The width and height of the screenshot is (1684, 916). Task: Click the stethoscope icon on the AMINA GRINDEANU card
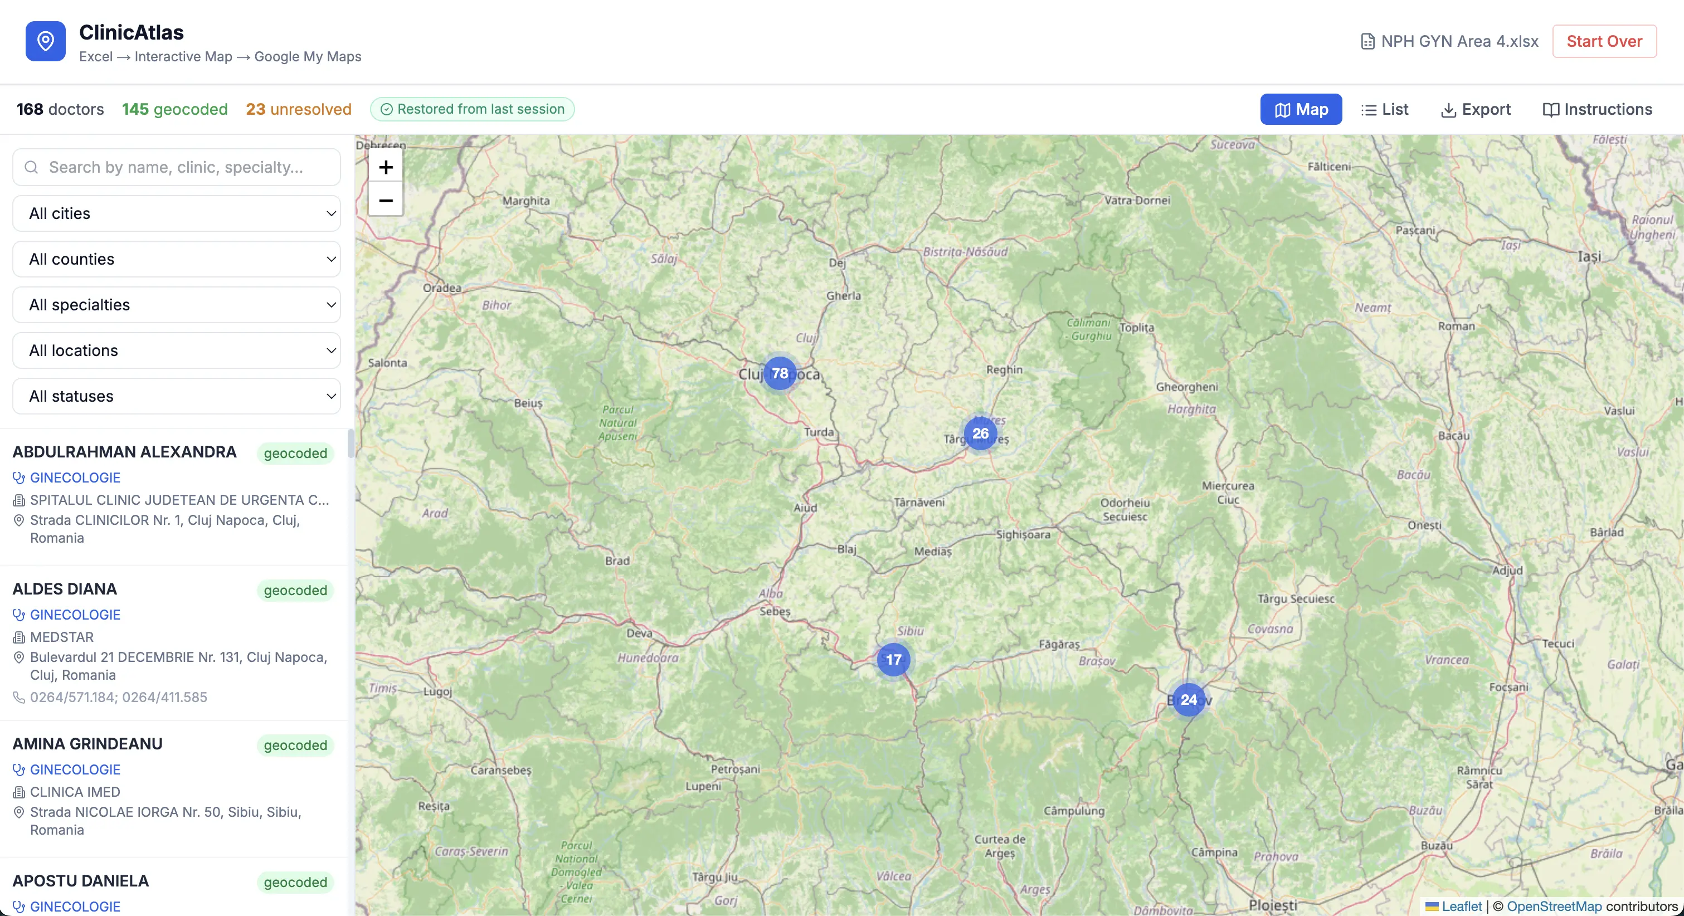point(19,770)
